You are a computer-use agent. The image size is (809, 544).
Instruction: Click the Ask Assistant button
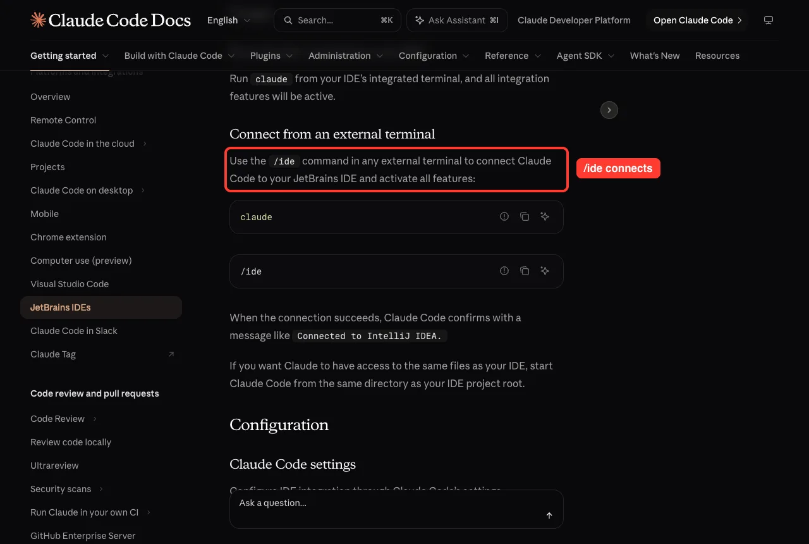[x=457, y=20]
